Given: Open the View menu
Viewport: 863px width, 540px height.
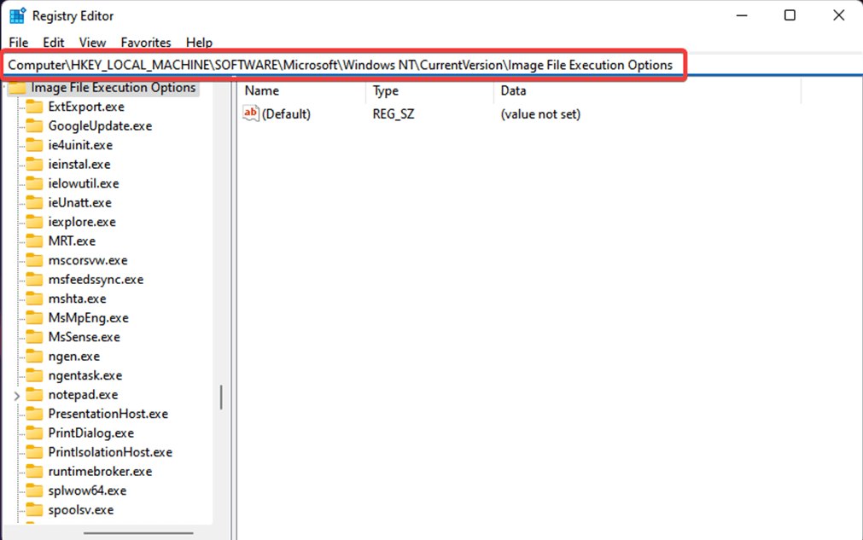Looking at the screenshot, I should (92, 43).
